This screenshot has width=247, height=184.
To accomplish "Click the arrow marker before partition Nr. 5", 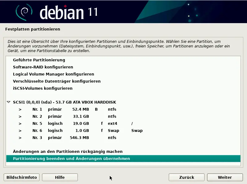I will tap(20, 124).
